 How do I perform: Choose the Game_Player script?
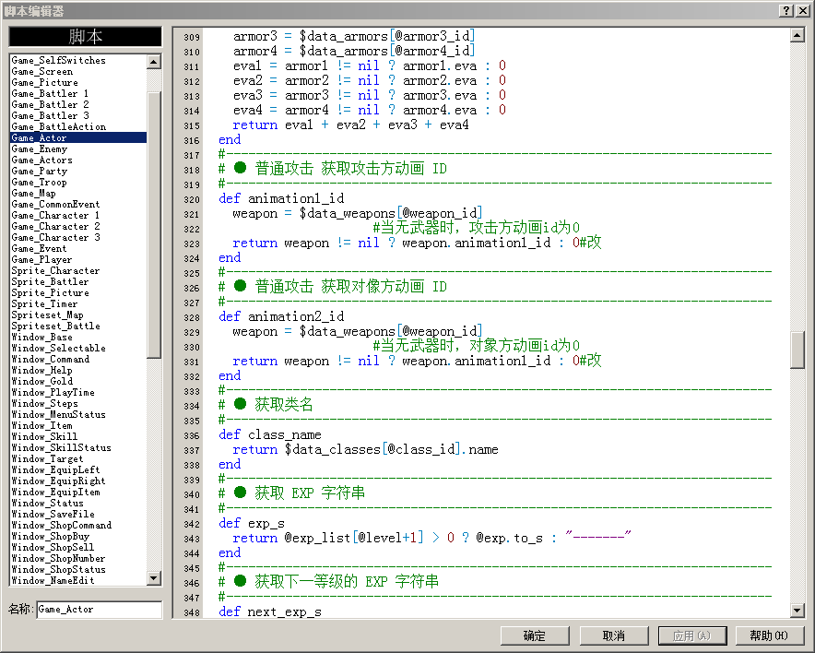tap(78, 259)
